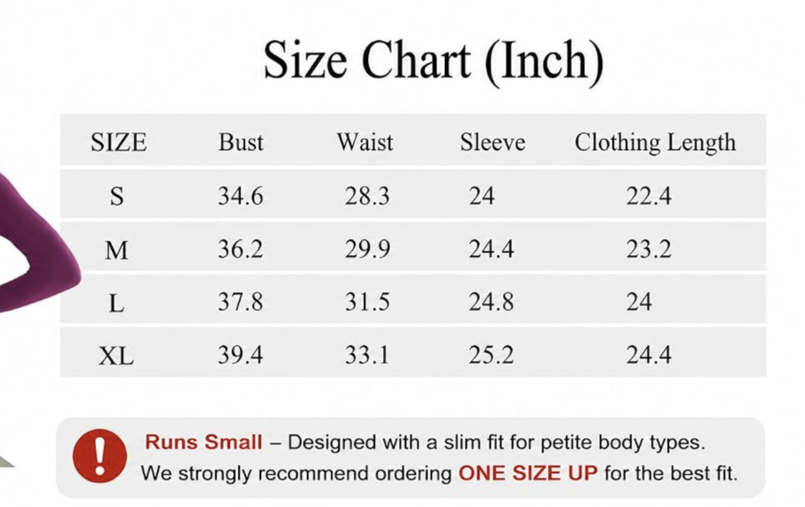
Task: Click the Waist column header
Action: point(365,142)
